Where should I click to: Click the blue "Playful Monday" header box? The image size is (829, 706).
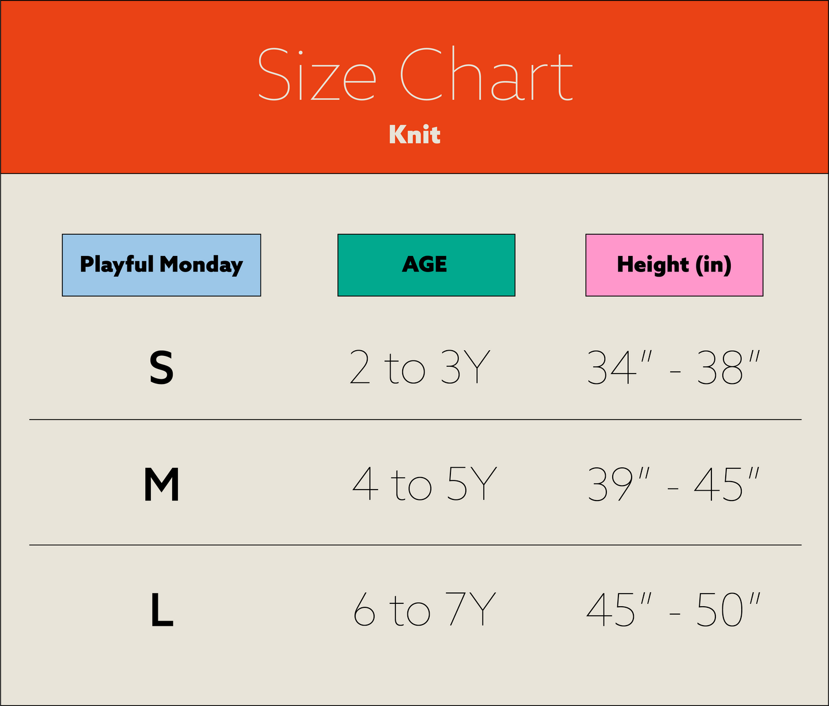click(x=161, y=265)
